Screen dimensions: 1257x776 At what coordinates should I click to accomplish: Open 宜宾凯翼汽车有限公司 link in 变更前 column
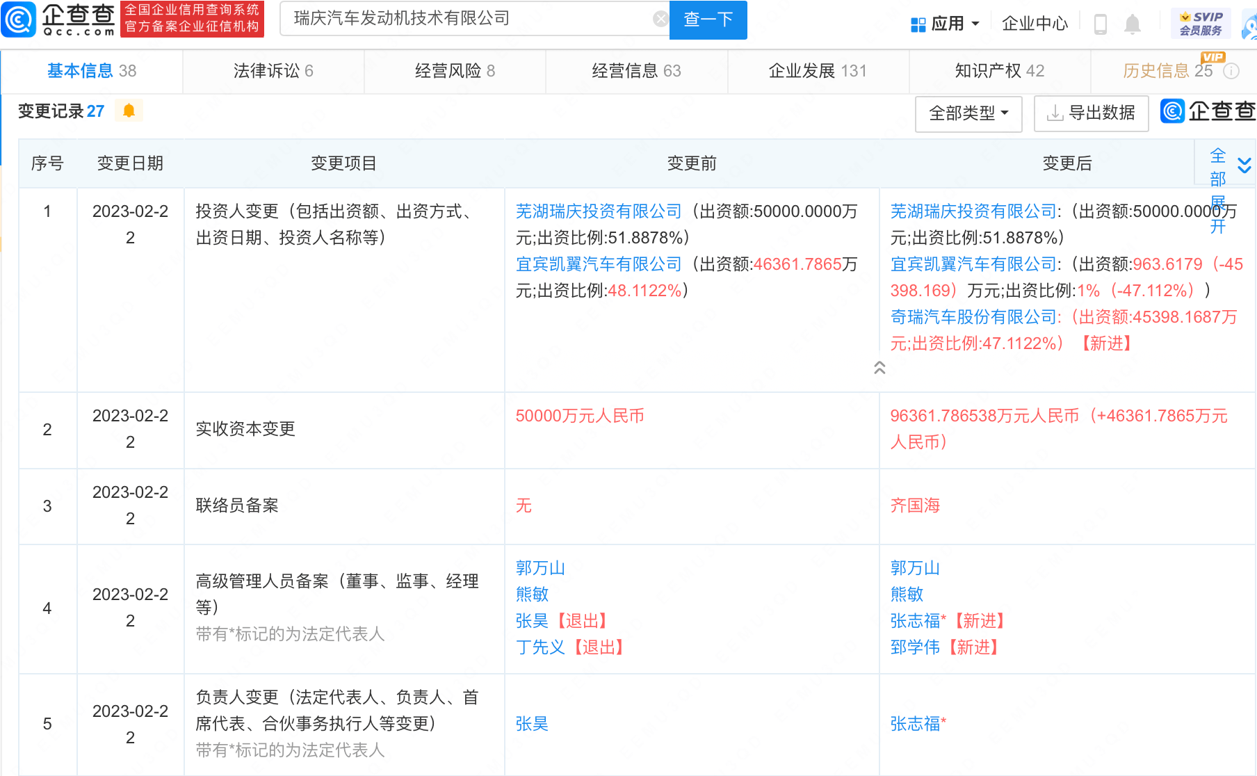click(x=599, y=264)
